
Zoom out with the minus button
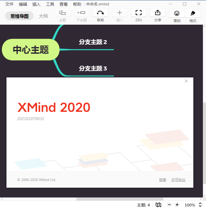click(169, 205)
